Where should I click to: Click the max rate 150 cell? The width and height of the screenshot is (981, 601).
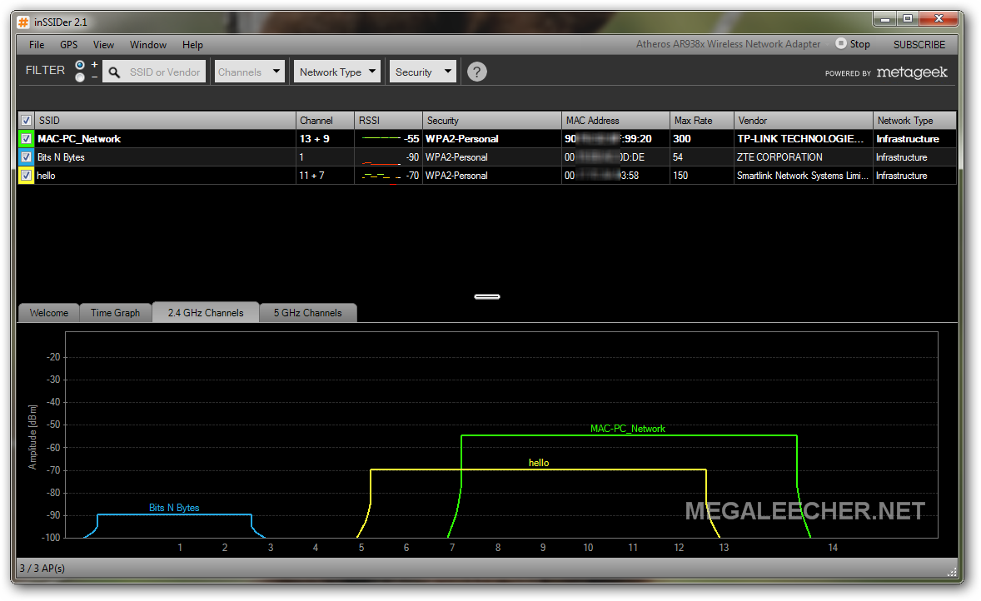(702, 175)
